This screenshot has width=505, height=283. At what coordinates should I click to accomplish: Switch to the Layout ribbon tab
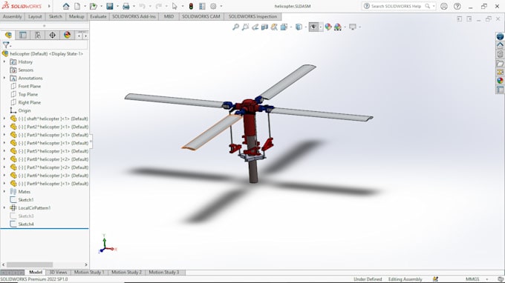pos(35,16)
